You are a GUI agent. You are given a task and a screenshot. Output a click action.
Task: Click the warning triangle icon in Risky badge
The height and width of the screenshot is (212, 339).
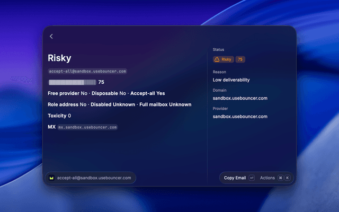[217, 59]
